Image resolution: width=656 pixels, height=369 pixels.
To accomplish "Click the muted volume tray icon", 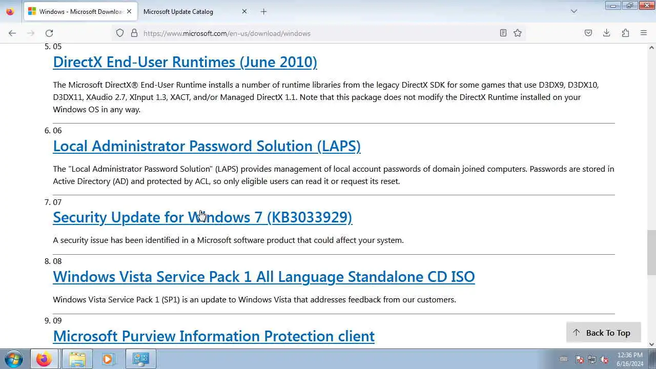I will [605, 360].
